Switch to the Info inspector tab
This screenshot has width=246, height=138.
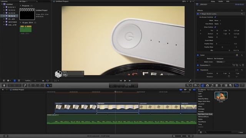pos(228,2)
